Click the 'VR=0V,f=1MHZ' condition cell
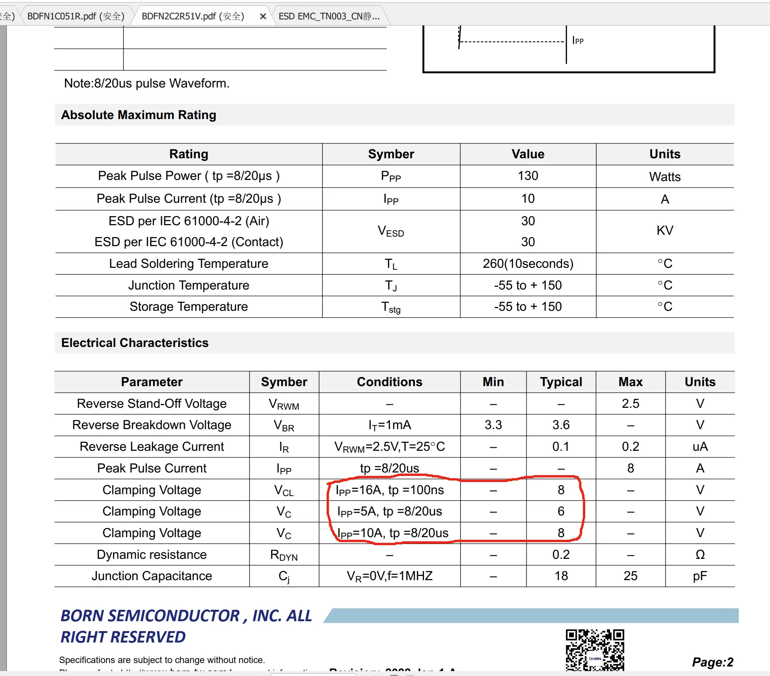The width and height of the screenshot is (770, 676). pyautogui.click(x=390, y=576)
